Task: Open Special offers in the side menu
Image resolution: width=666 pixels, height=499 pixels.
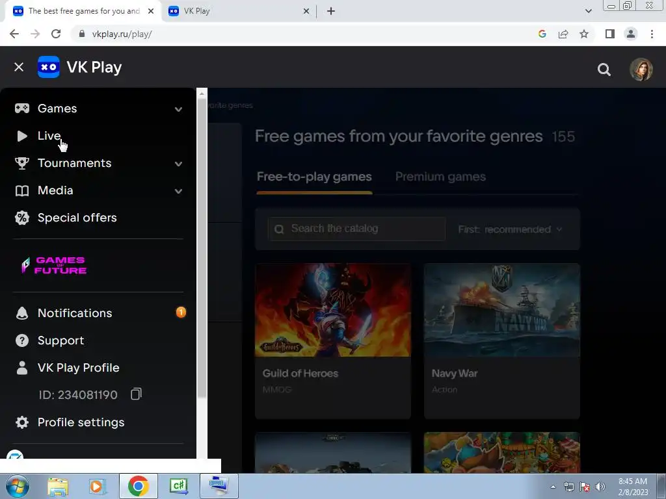Action: (x=77, y=218)
